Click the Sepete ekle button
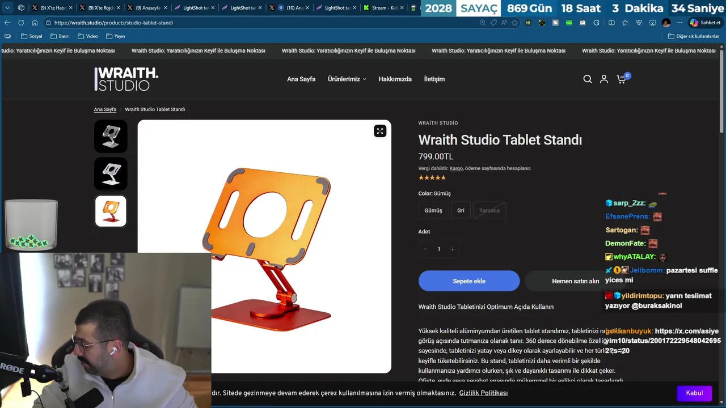The height and width of the screenshot is (408, 726). pos(469,281)
